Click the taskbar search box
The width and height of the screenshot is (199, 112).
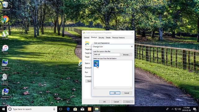(32, 109)
